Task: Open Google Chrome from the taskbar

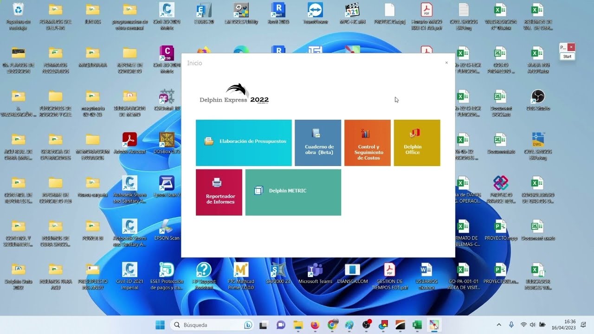Action: (332, 325)
